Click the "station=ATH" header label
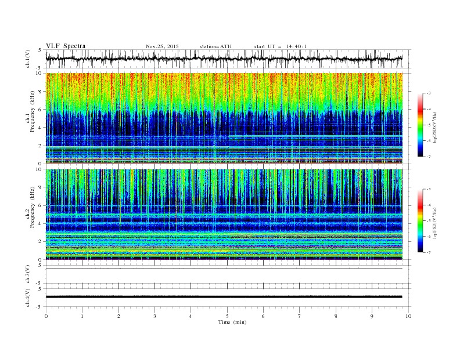 pyautogui.click(x=215, y=46)
